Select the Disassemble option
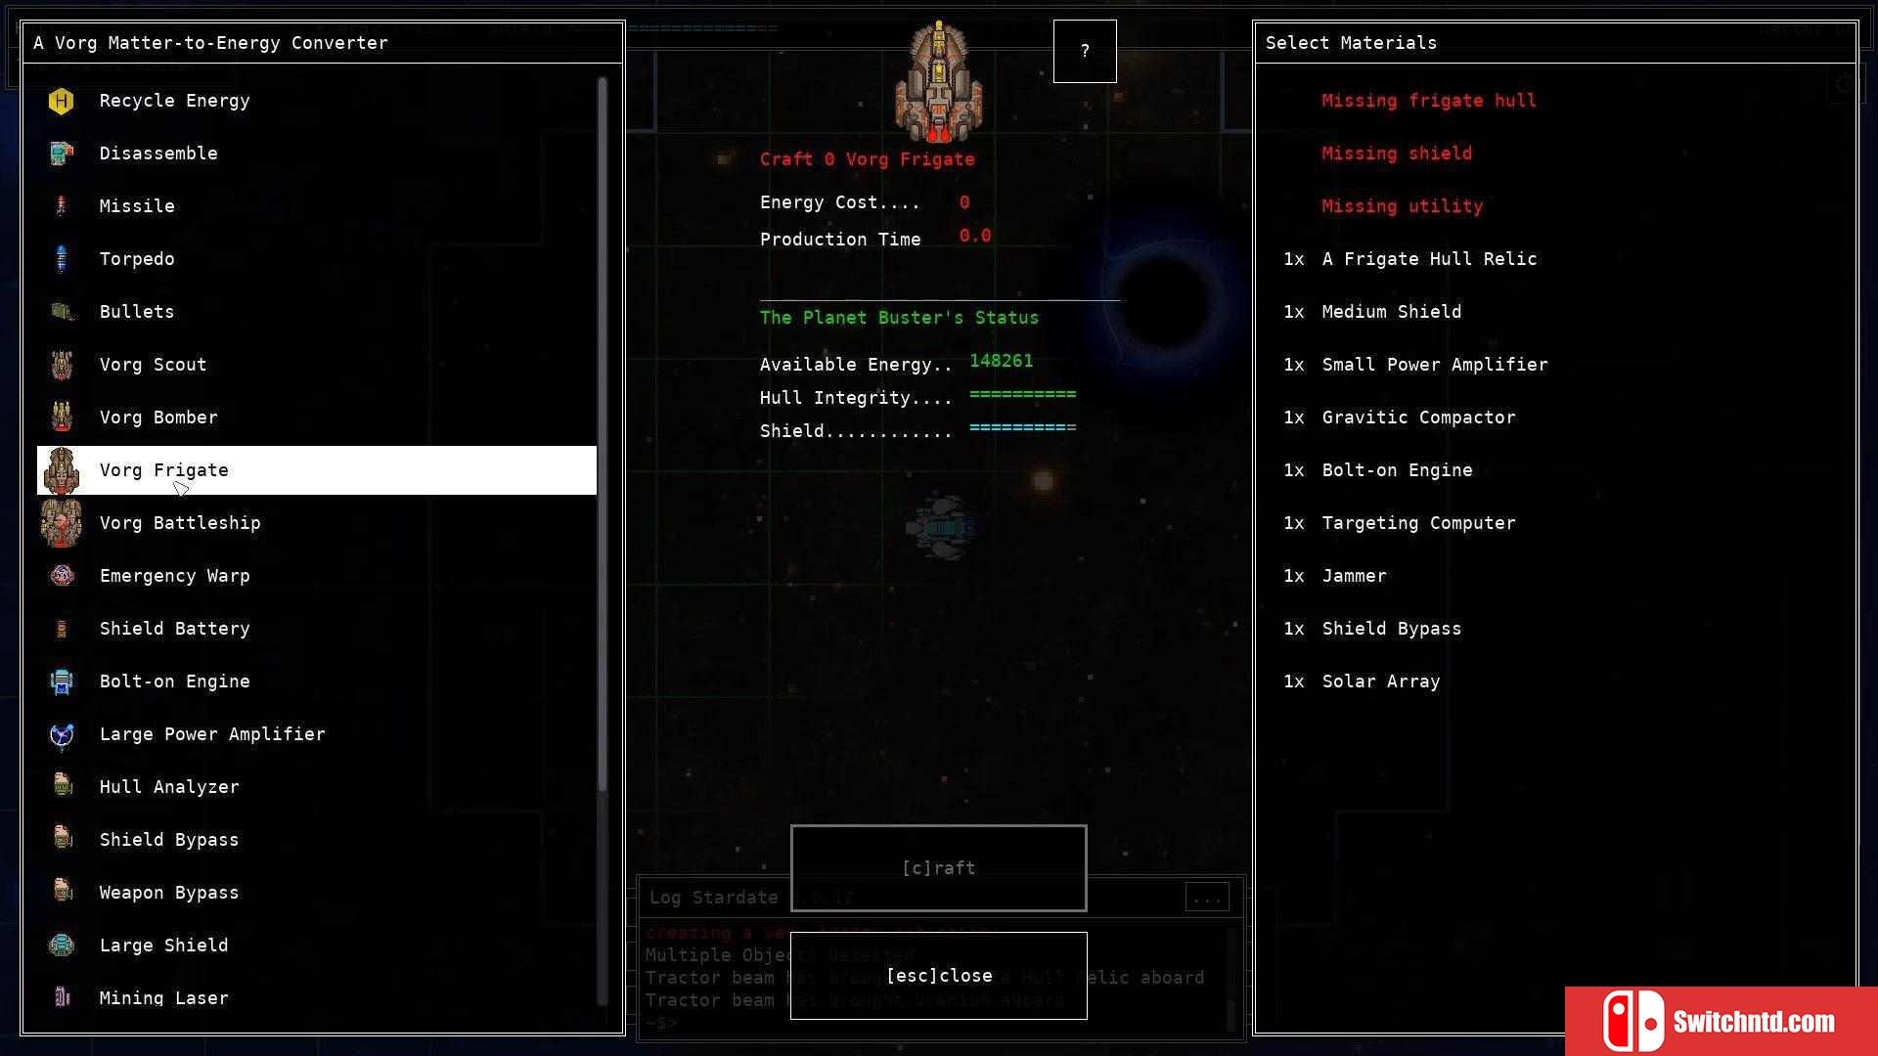The image size is (1878, 1056). tap(158, 154)
